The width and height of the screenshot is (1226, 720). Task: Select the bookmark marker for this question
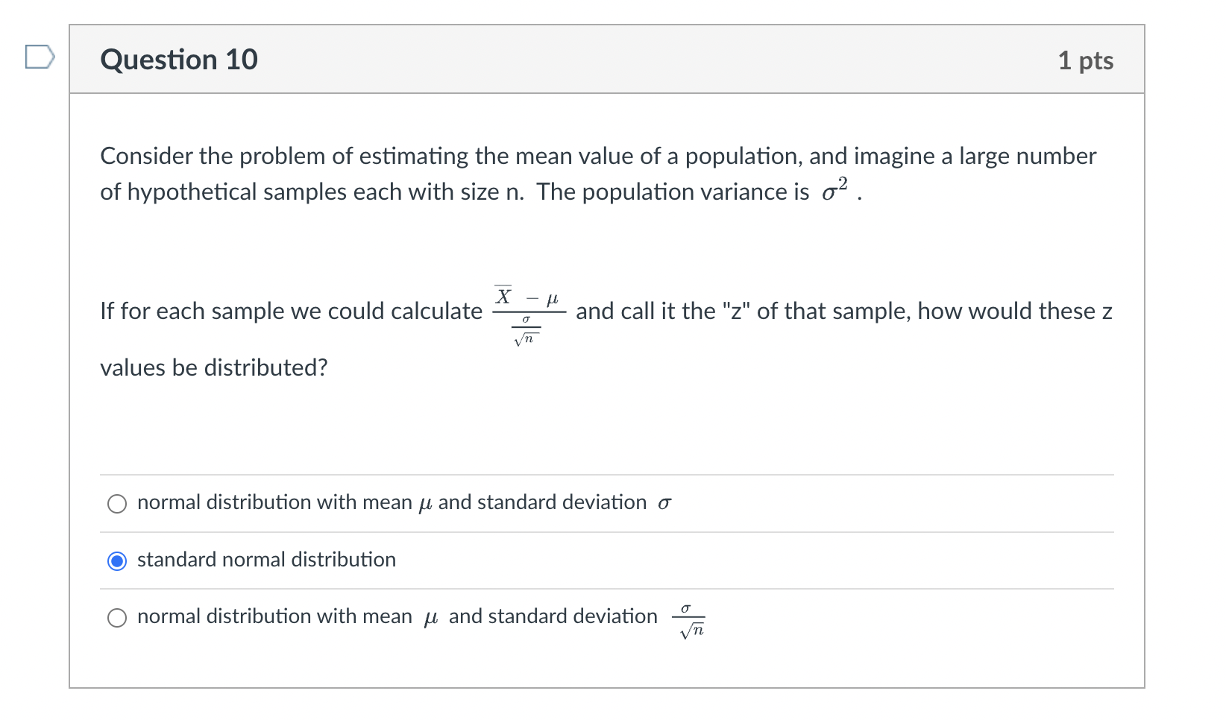point(40,56)
